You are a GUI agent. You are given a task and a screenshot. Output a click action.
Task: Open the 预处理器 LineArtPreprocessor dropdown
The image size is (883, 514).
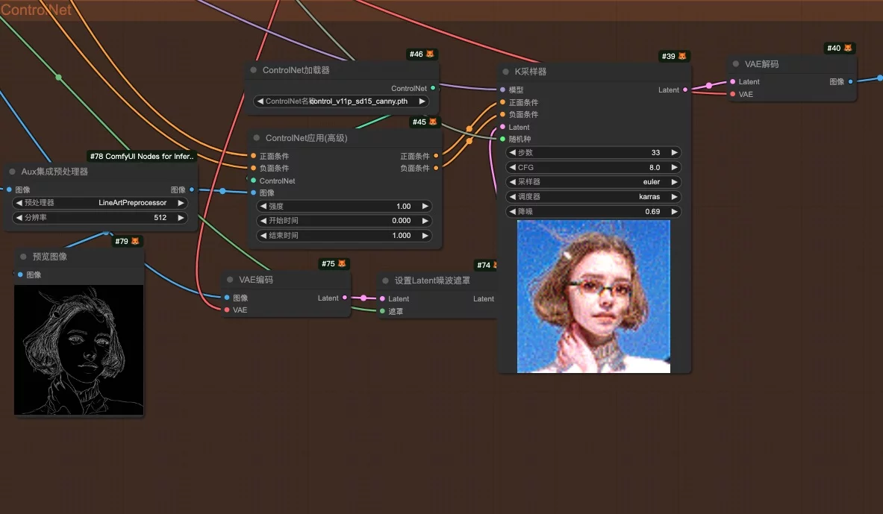coord(101,203)
